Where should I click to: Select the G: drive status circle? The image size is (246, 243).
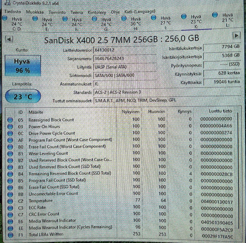pyautogui.click(x=94, y=19)
